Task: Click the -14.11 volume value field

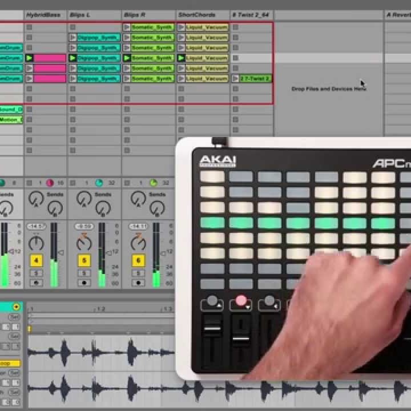Action: [138, 226]
